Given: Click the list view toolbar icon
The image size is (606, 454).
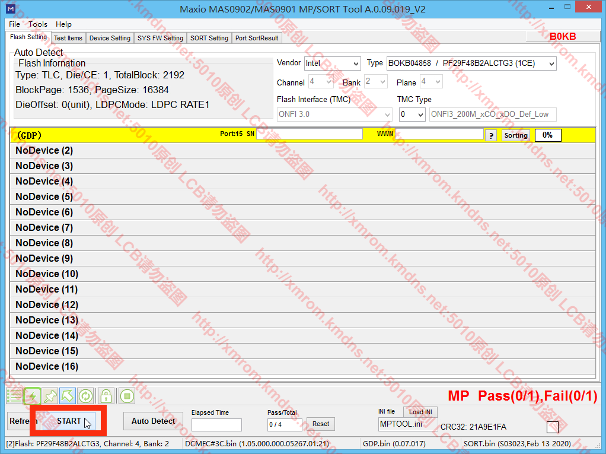Looking at the screenshot, I should pyautogui.click(x=14, y=396).
